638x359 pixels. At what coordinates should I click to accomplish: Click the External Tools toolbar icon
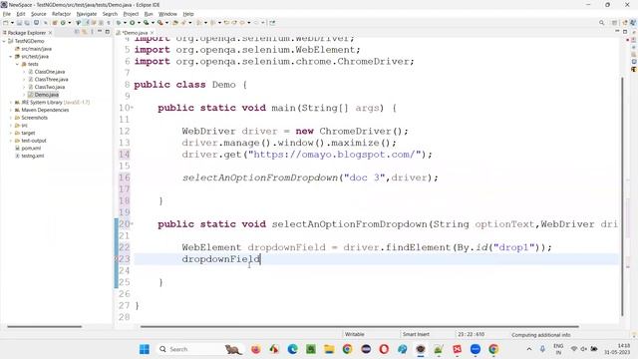click(160, 23)
